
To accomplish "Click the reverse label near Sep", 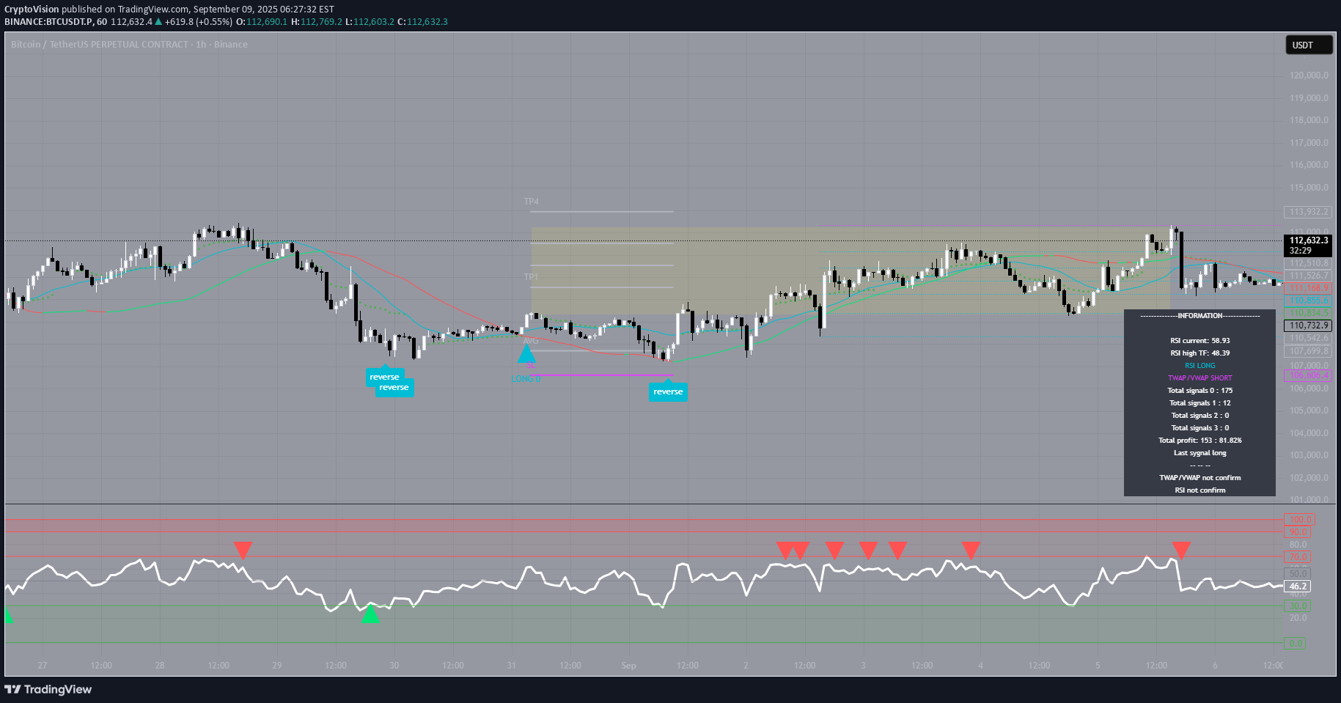I will (x=668, y=391).
